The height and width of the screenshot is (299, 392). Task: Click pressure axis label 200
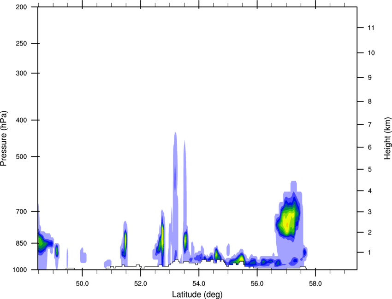(21, 7)
